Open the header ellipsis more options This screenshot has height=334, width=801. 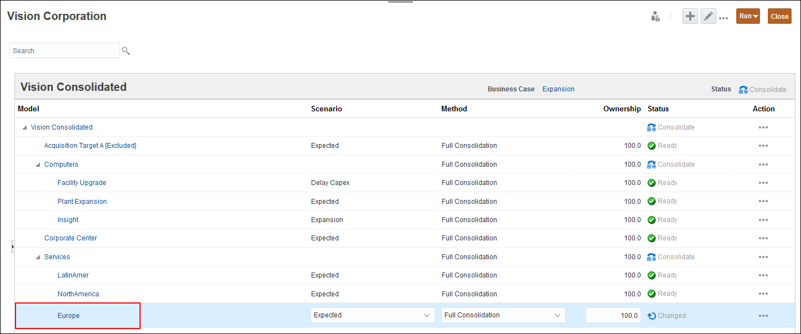pyautogui.click(x=724, y=18)
